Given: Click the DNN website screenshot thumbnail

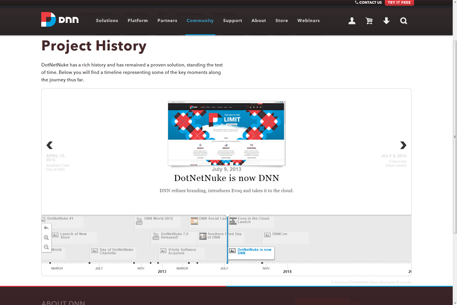Looking at the screenshot, I should pos(226,133).
